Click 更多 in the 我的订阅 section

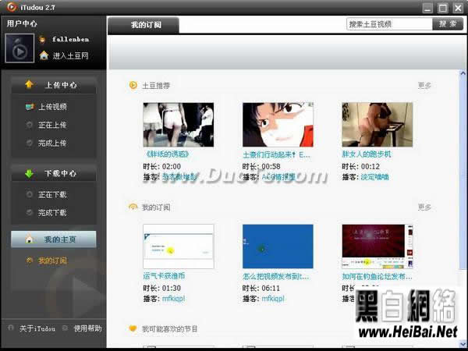pyautogui.click(x=424, y=207)
